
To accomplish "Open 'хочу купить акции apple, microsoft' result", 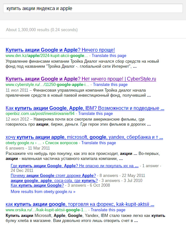I will point(84,137).
